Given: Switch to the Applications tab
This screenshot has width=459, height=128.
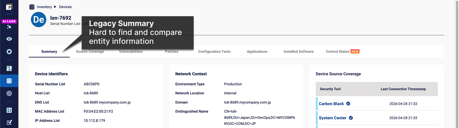Looking at the screenshot, I should 257,51.
